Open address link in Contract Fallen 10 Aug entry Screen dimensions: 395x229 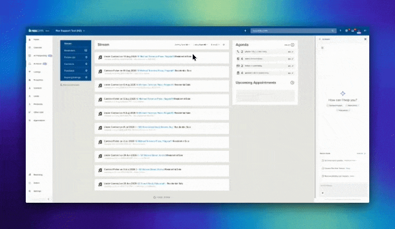[x=156, y=71]
